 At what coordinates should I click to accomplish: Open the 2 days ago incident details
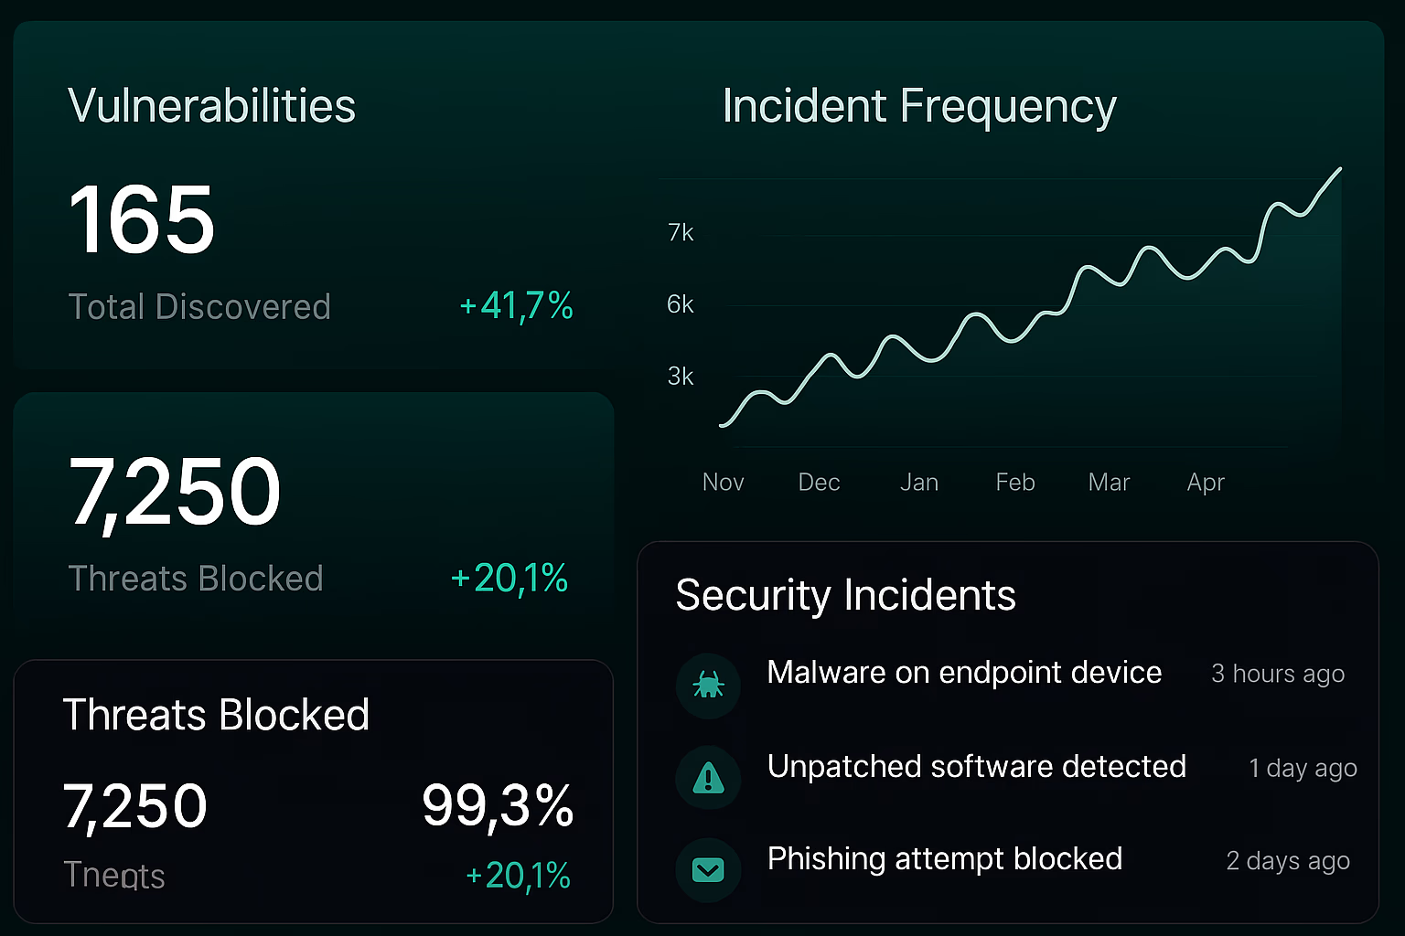pyautogui.click(x=1287, y=860)
